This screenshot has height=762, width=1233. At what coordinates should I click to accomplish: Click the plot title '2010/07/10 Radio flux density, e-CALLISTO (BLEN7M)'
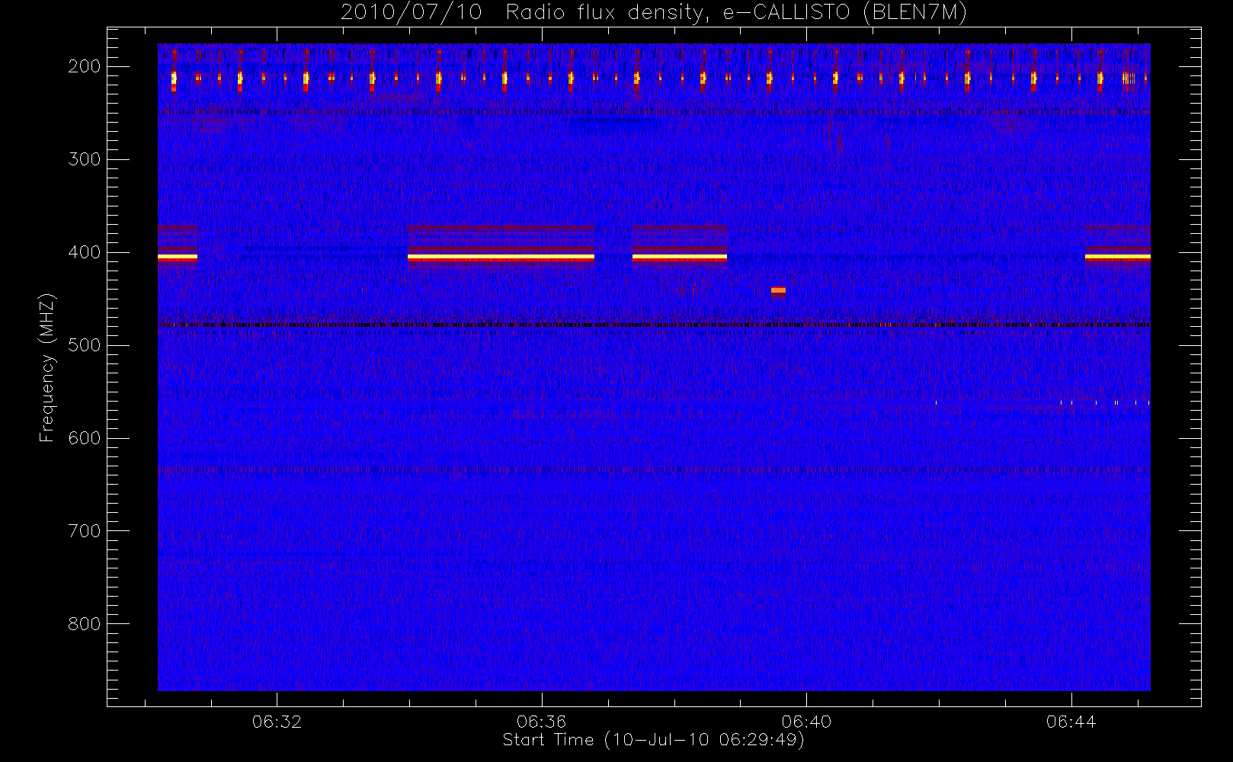click(x=653, y=12)
